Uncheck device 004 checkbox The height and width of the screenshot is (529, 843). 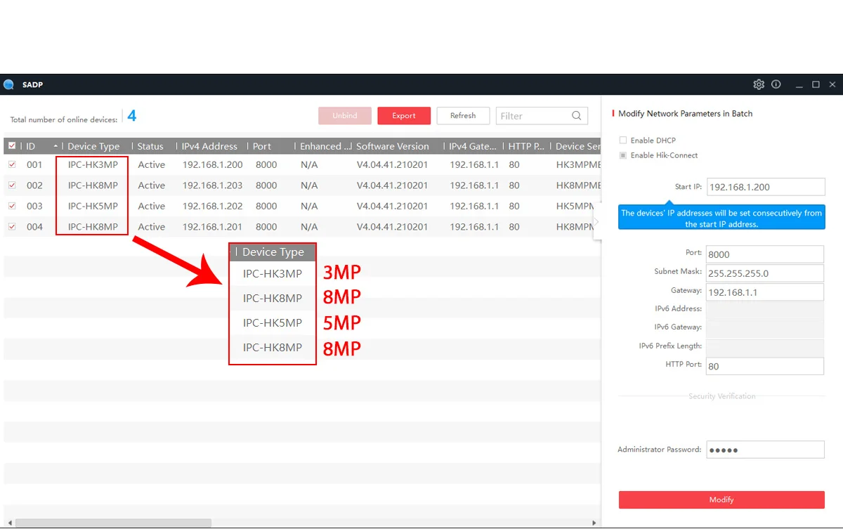pyautogui.click(x=12, y=227)
